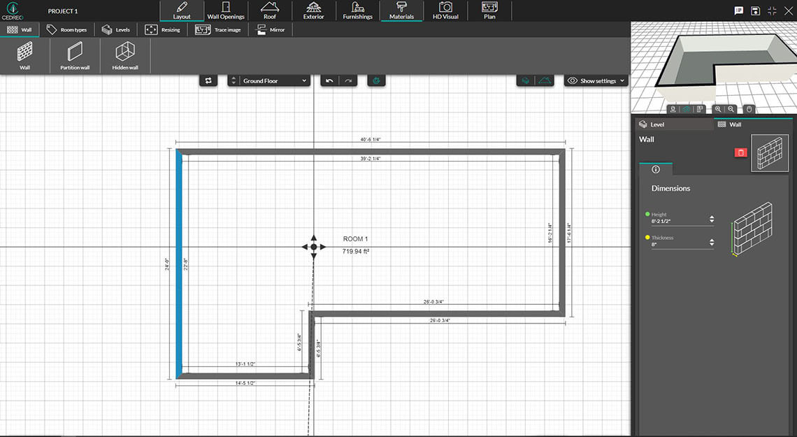Select the Hidden wall tool
797x437 pixels.
coord(124,55)
